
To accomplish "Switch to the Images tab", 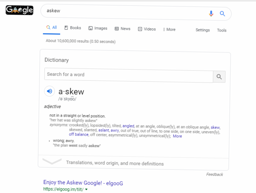I will [98, 28].
